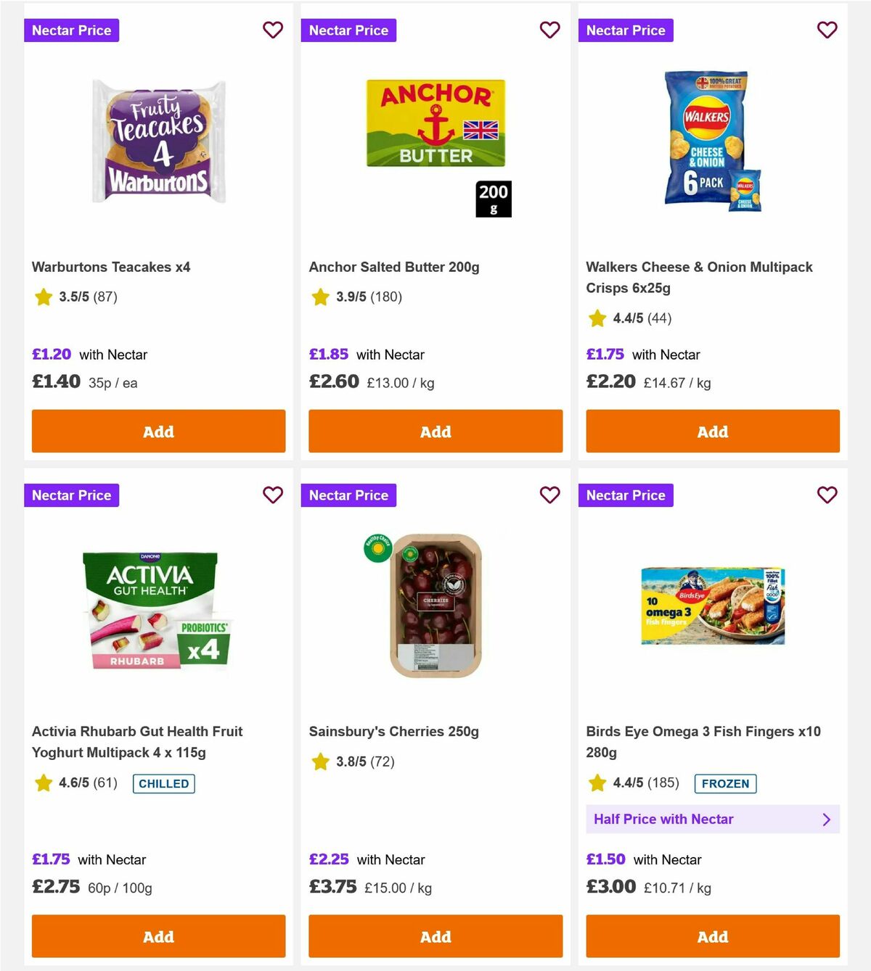Favourite the Warburtons Teacakes product
871x971 pixels.
pyautogui.click(x=273, y=30)
